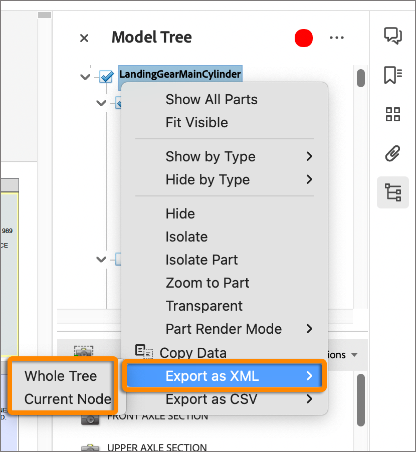The width and height of the screenshot is (416, 452).
Task: Toggle the LandingGearMainCylinder visibility checkbox
Action: [x=106, y=76]
